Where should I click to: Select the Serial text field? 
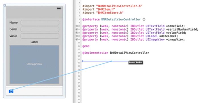40,29
